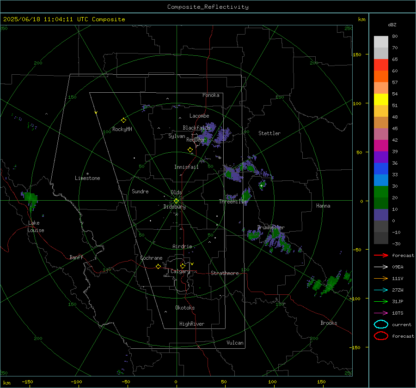Click the purple 36-39 dBZ swatch
This screenshot has width=416, height=388.
[381, 157]
